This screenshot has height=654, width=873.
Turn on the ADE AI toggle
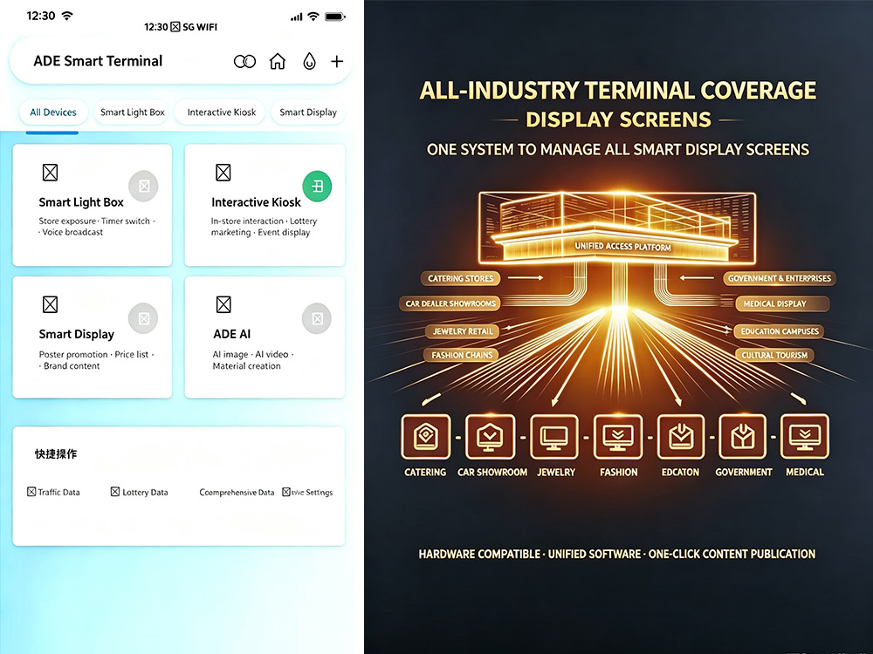317,318
